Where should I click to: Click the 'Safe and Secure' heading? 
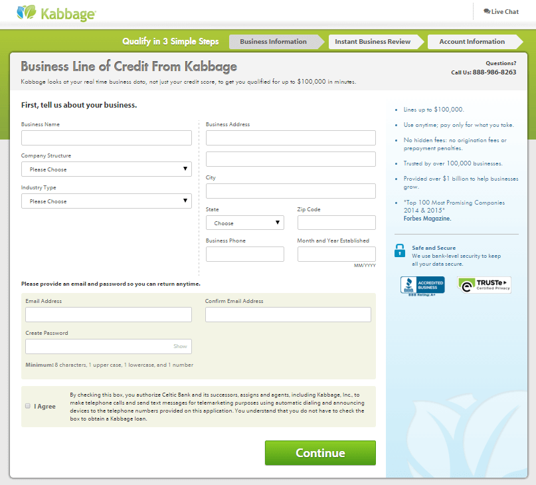pyautogui.click(x=434, y=248)
